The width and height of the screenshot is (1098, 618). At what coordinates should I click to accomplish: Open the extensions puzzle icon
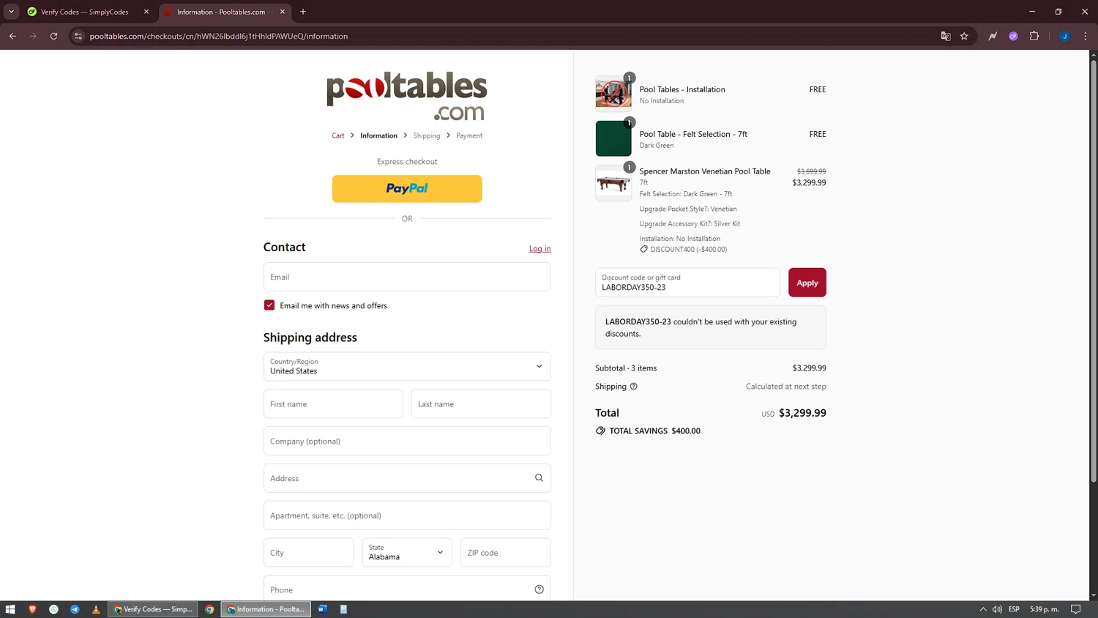[1034, 36]
